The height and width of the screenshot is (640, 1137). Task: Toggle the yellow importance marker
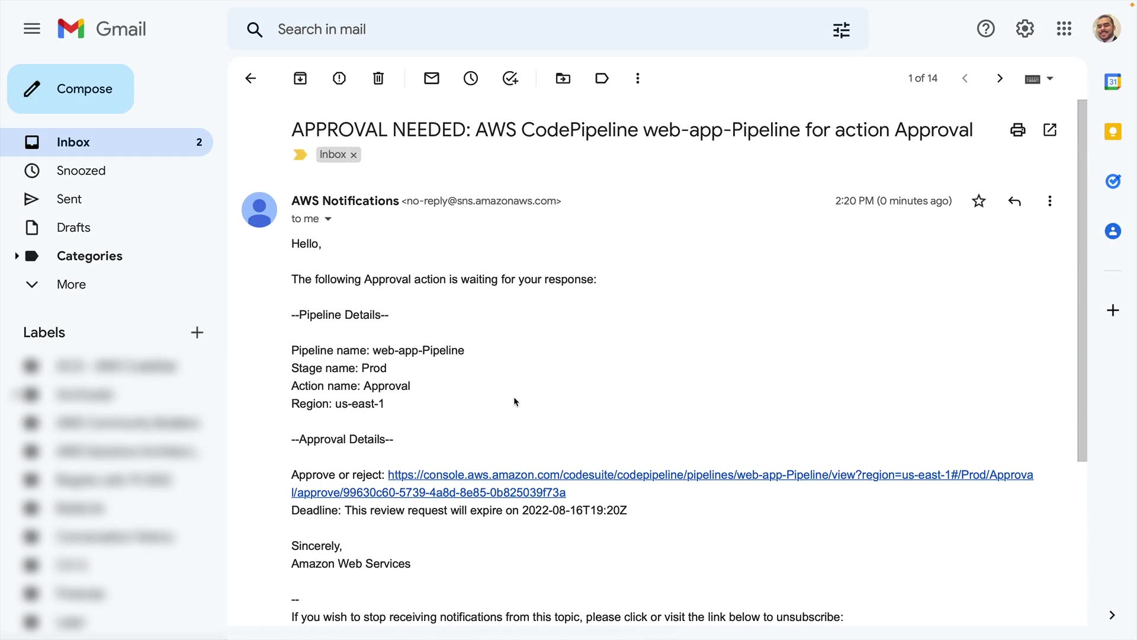click(300, 155)
